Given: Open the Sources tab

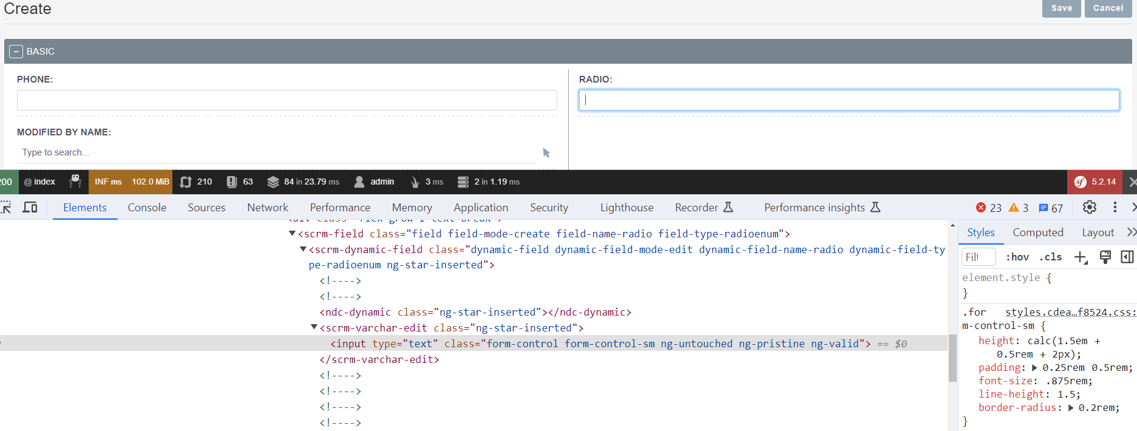Looking at the screenshot, I should (x=206, y=208).
